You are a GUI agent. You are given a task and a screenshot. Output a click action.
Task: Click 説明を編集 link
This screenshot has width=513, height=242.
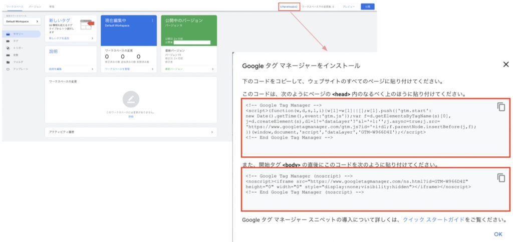[55, 69]
